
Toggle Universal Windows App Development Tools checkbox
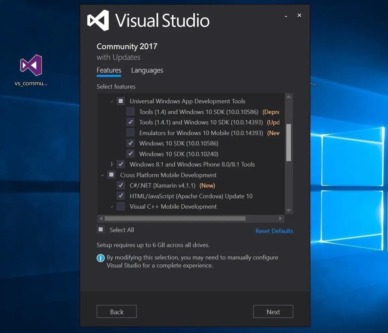(121, 101)
